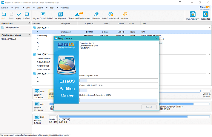Click the Disk 1(GPT) disk icon
The height and width of the screenshot is (137, 212).
pyautogui.click(x=34, y=55)
